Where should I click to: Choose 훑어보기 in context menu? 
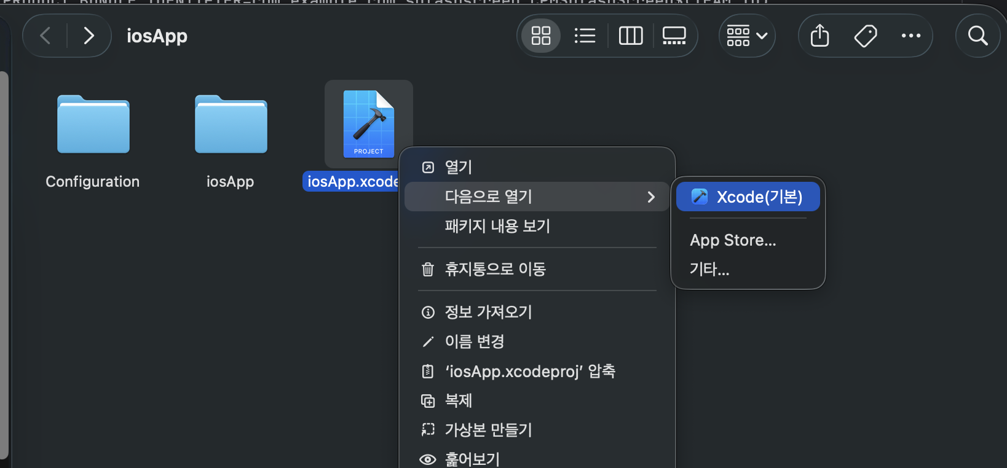click(537, 459)
